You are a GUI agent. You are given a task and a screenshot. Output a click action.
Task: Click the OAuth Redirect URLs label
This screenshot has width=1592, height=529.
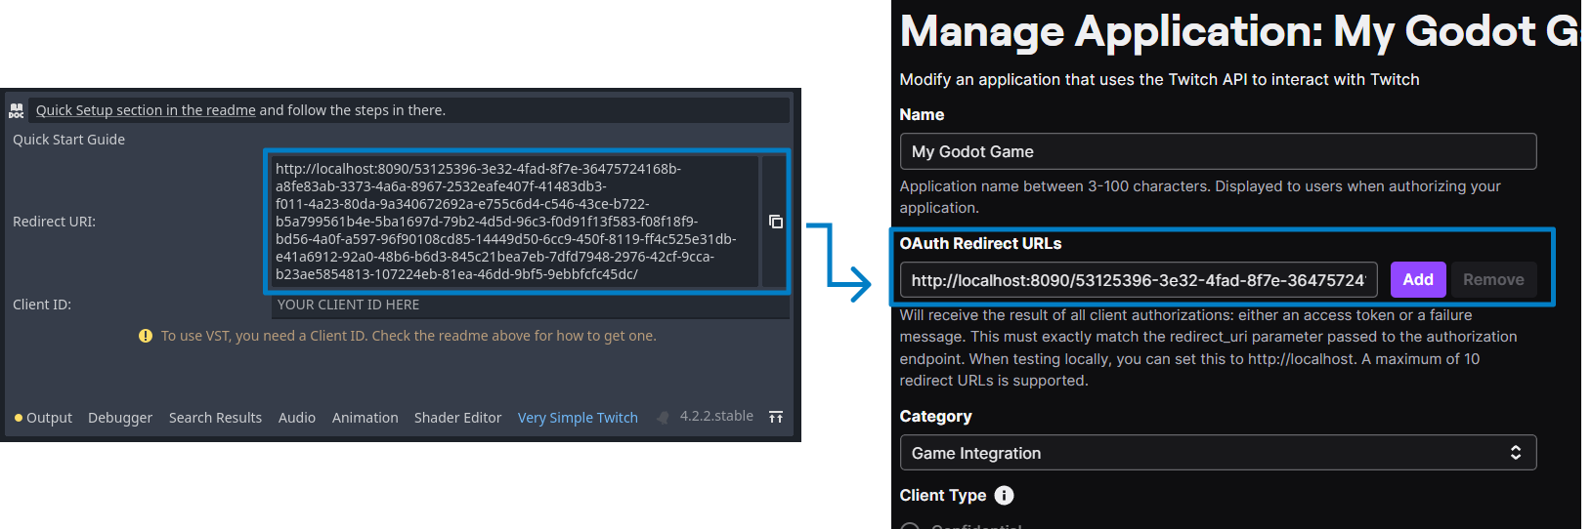coord(980,243)
